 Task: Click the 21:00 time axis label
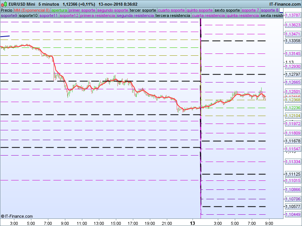click(167, 223)
